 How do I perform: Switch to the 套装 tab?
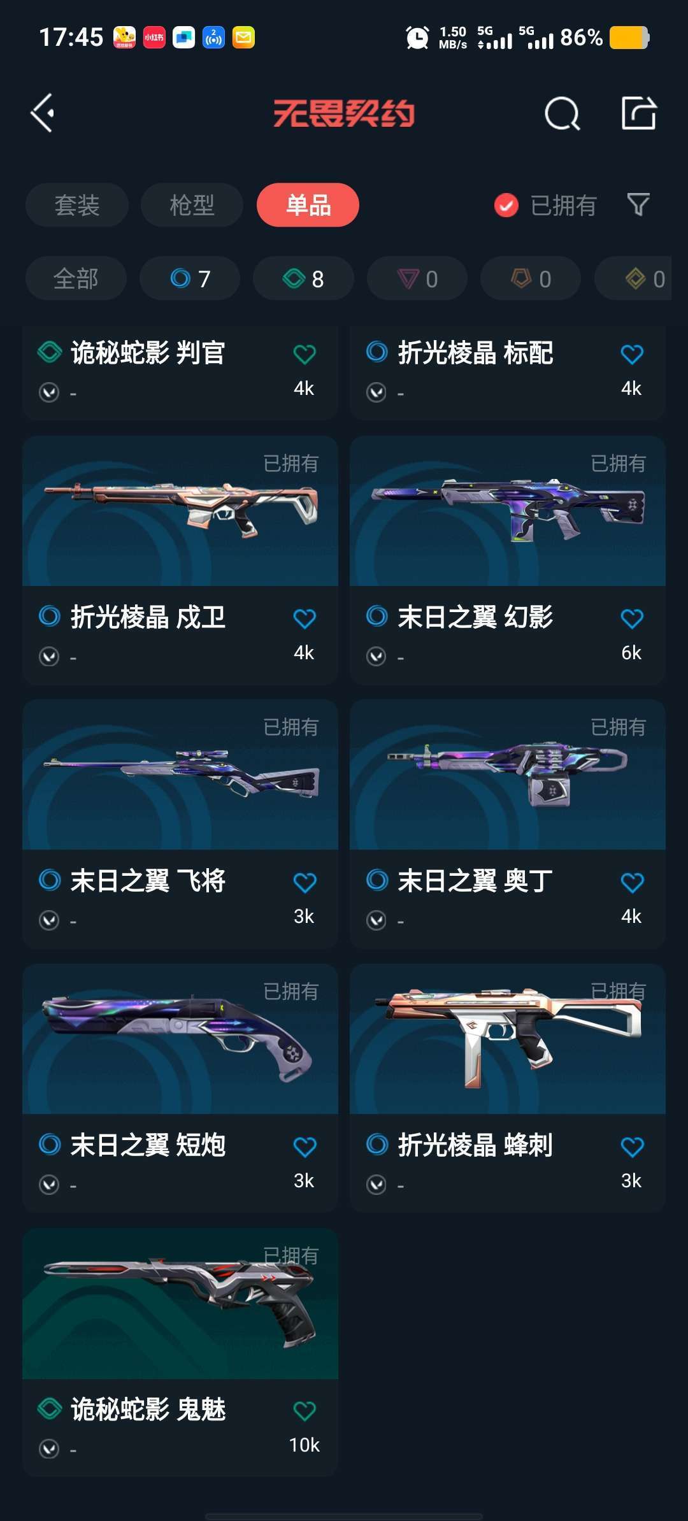pyautogui.click(x=77, y=205)
